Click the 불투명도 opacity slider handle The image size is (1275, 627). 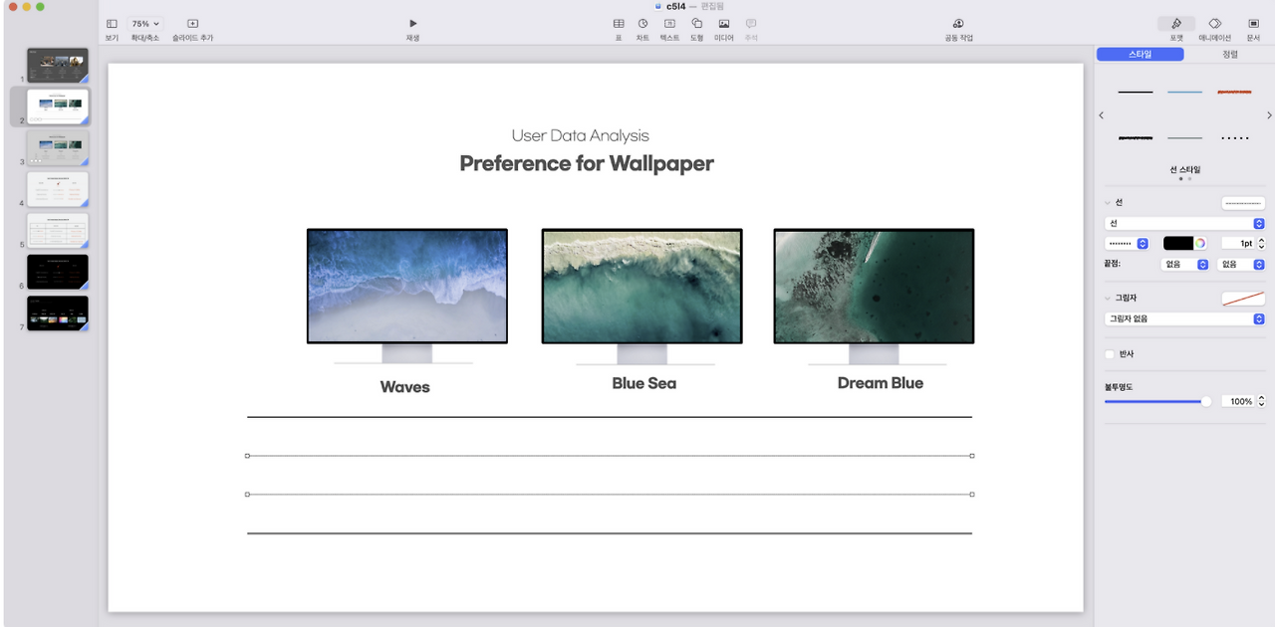click(1206, 402)
